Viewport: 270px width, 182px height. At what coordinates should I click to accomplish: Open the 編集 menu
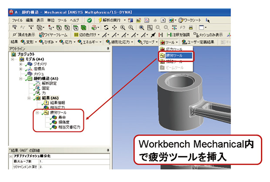pyautogui.click(x=29, y=20)
